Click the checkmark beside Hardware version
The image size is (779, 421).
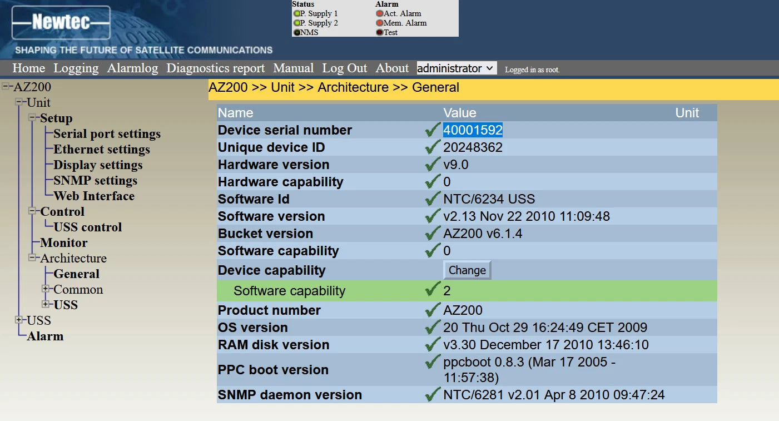433,165
